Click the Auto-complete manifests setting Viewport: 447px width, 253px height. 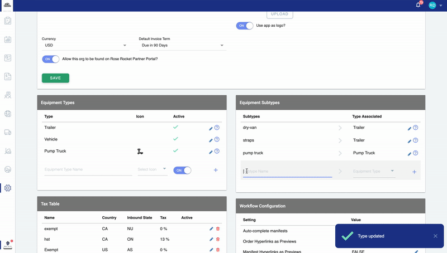[x=265, y=231]
